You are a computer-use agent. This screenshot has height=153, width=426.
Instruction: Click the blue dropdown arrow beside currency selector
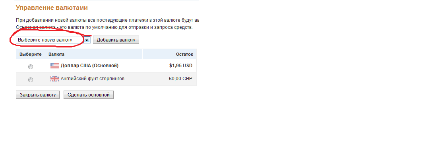point(87,40)
